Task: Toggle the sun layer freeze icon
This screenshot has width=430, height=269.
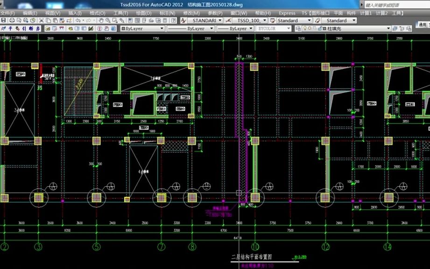Action: tap(310, 28)
